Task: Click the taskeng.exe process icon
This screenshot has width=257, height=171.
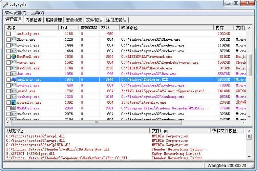Action: [14, 97]
